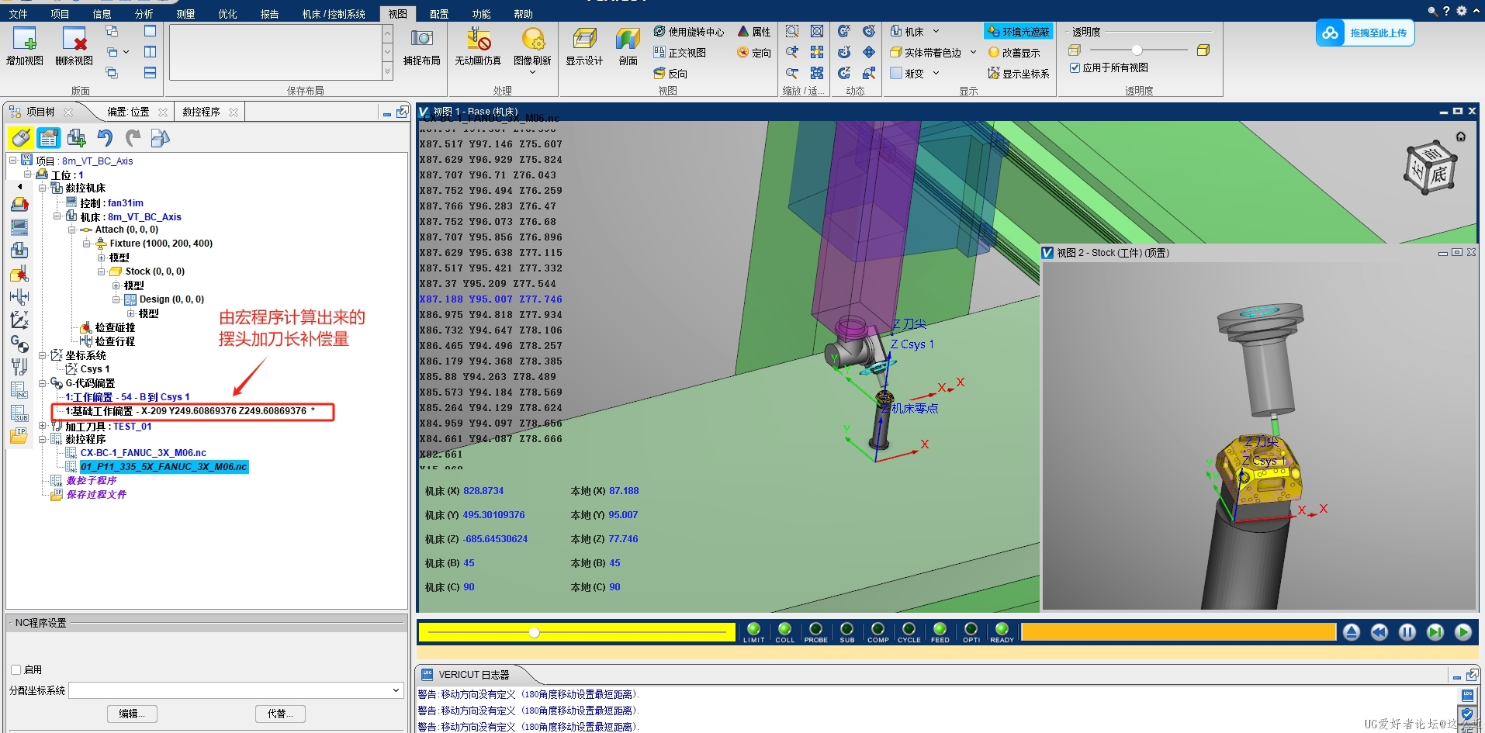Switch to the 数控程序 panel tab
Viewport: 1485px width, 733px height.
(x=201, y=112)
